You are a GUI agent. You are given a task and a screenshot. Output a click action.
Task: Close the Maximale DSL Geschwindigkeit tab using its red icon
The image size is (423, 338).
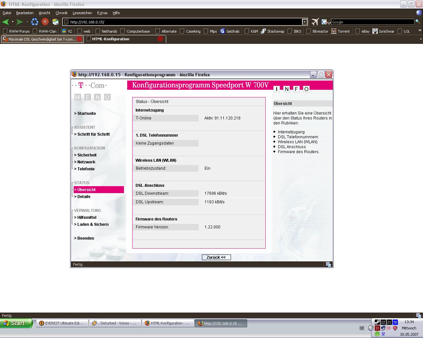pyautogui.click(x=79, y=39)
